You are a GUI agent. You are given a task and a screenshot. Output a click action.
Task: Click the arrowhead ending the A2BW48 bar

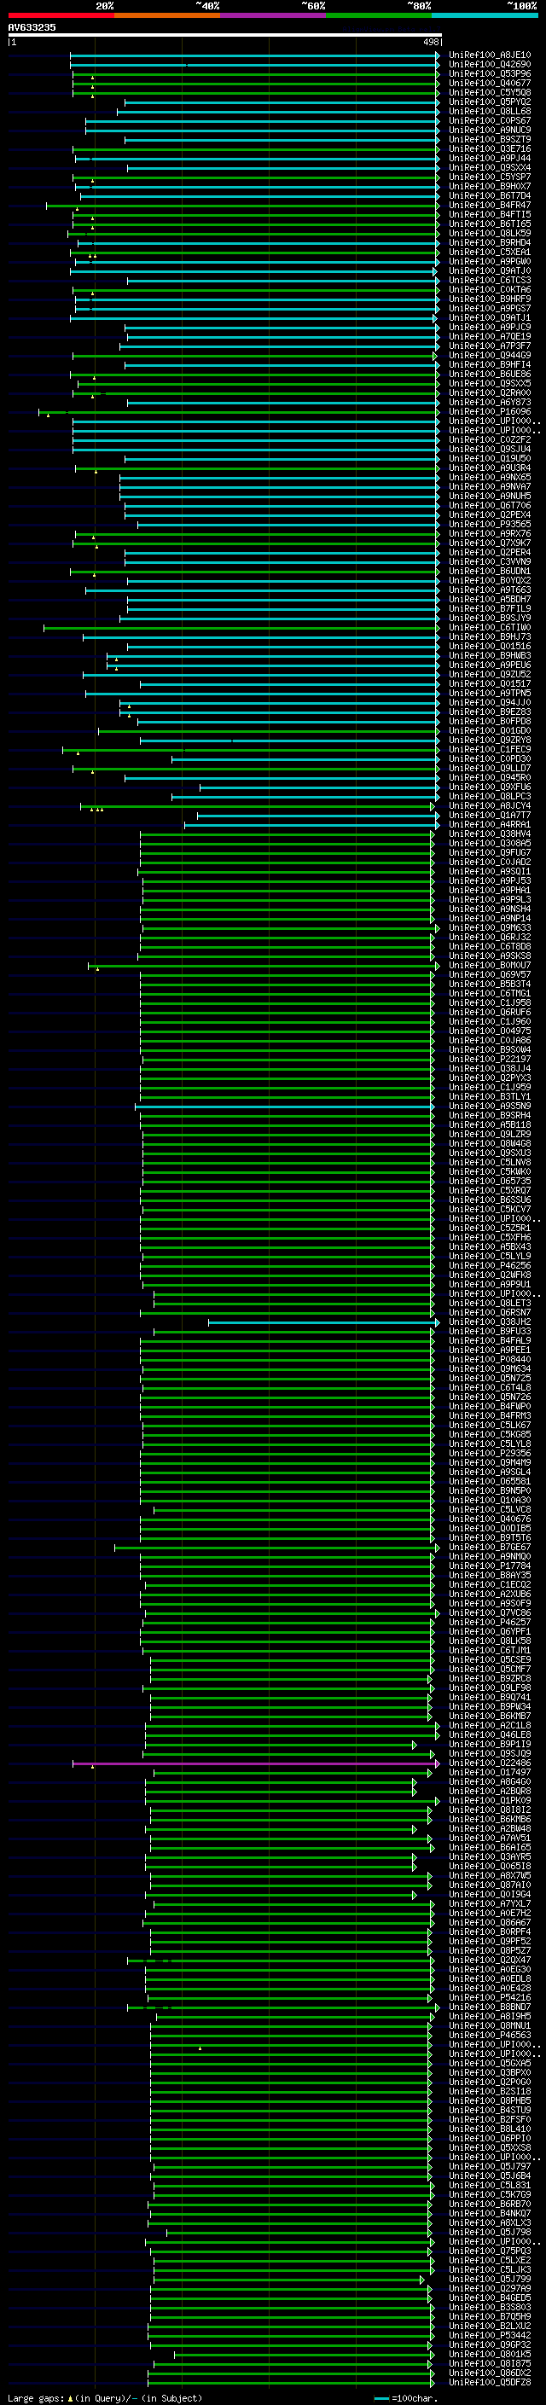415,1829
